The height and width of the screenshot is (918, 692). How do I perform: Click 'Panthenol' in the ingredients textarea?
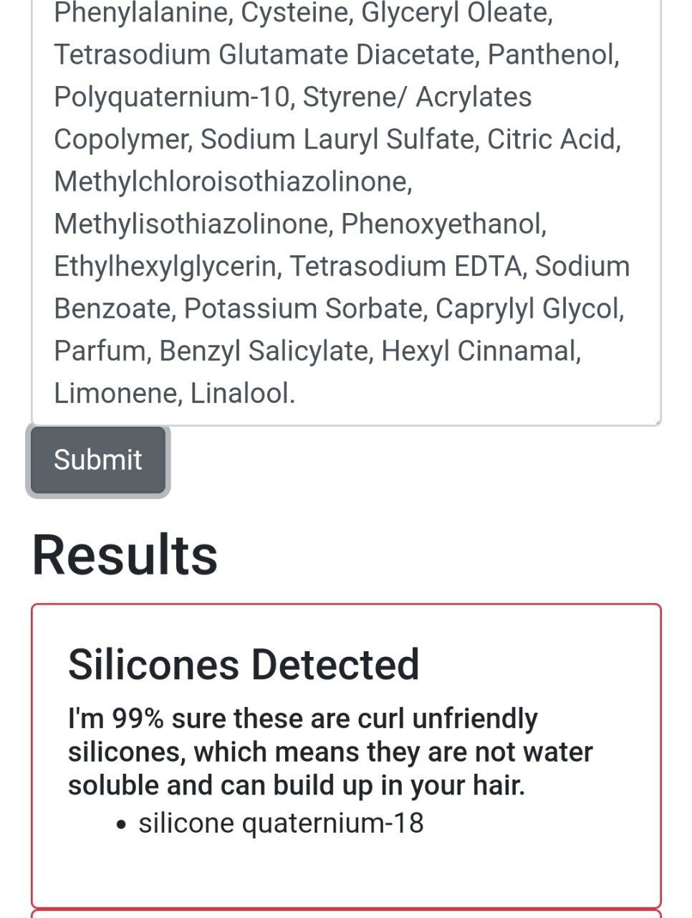552,55
